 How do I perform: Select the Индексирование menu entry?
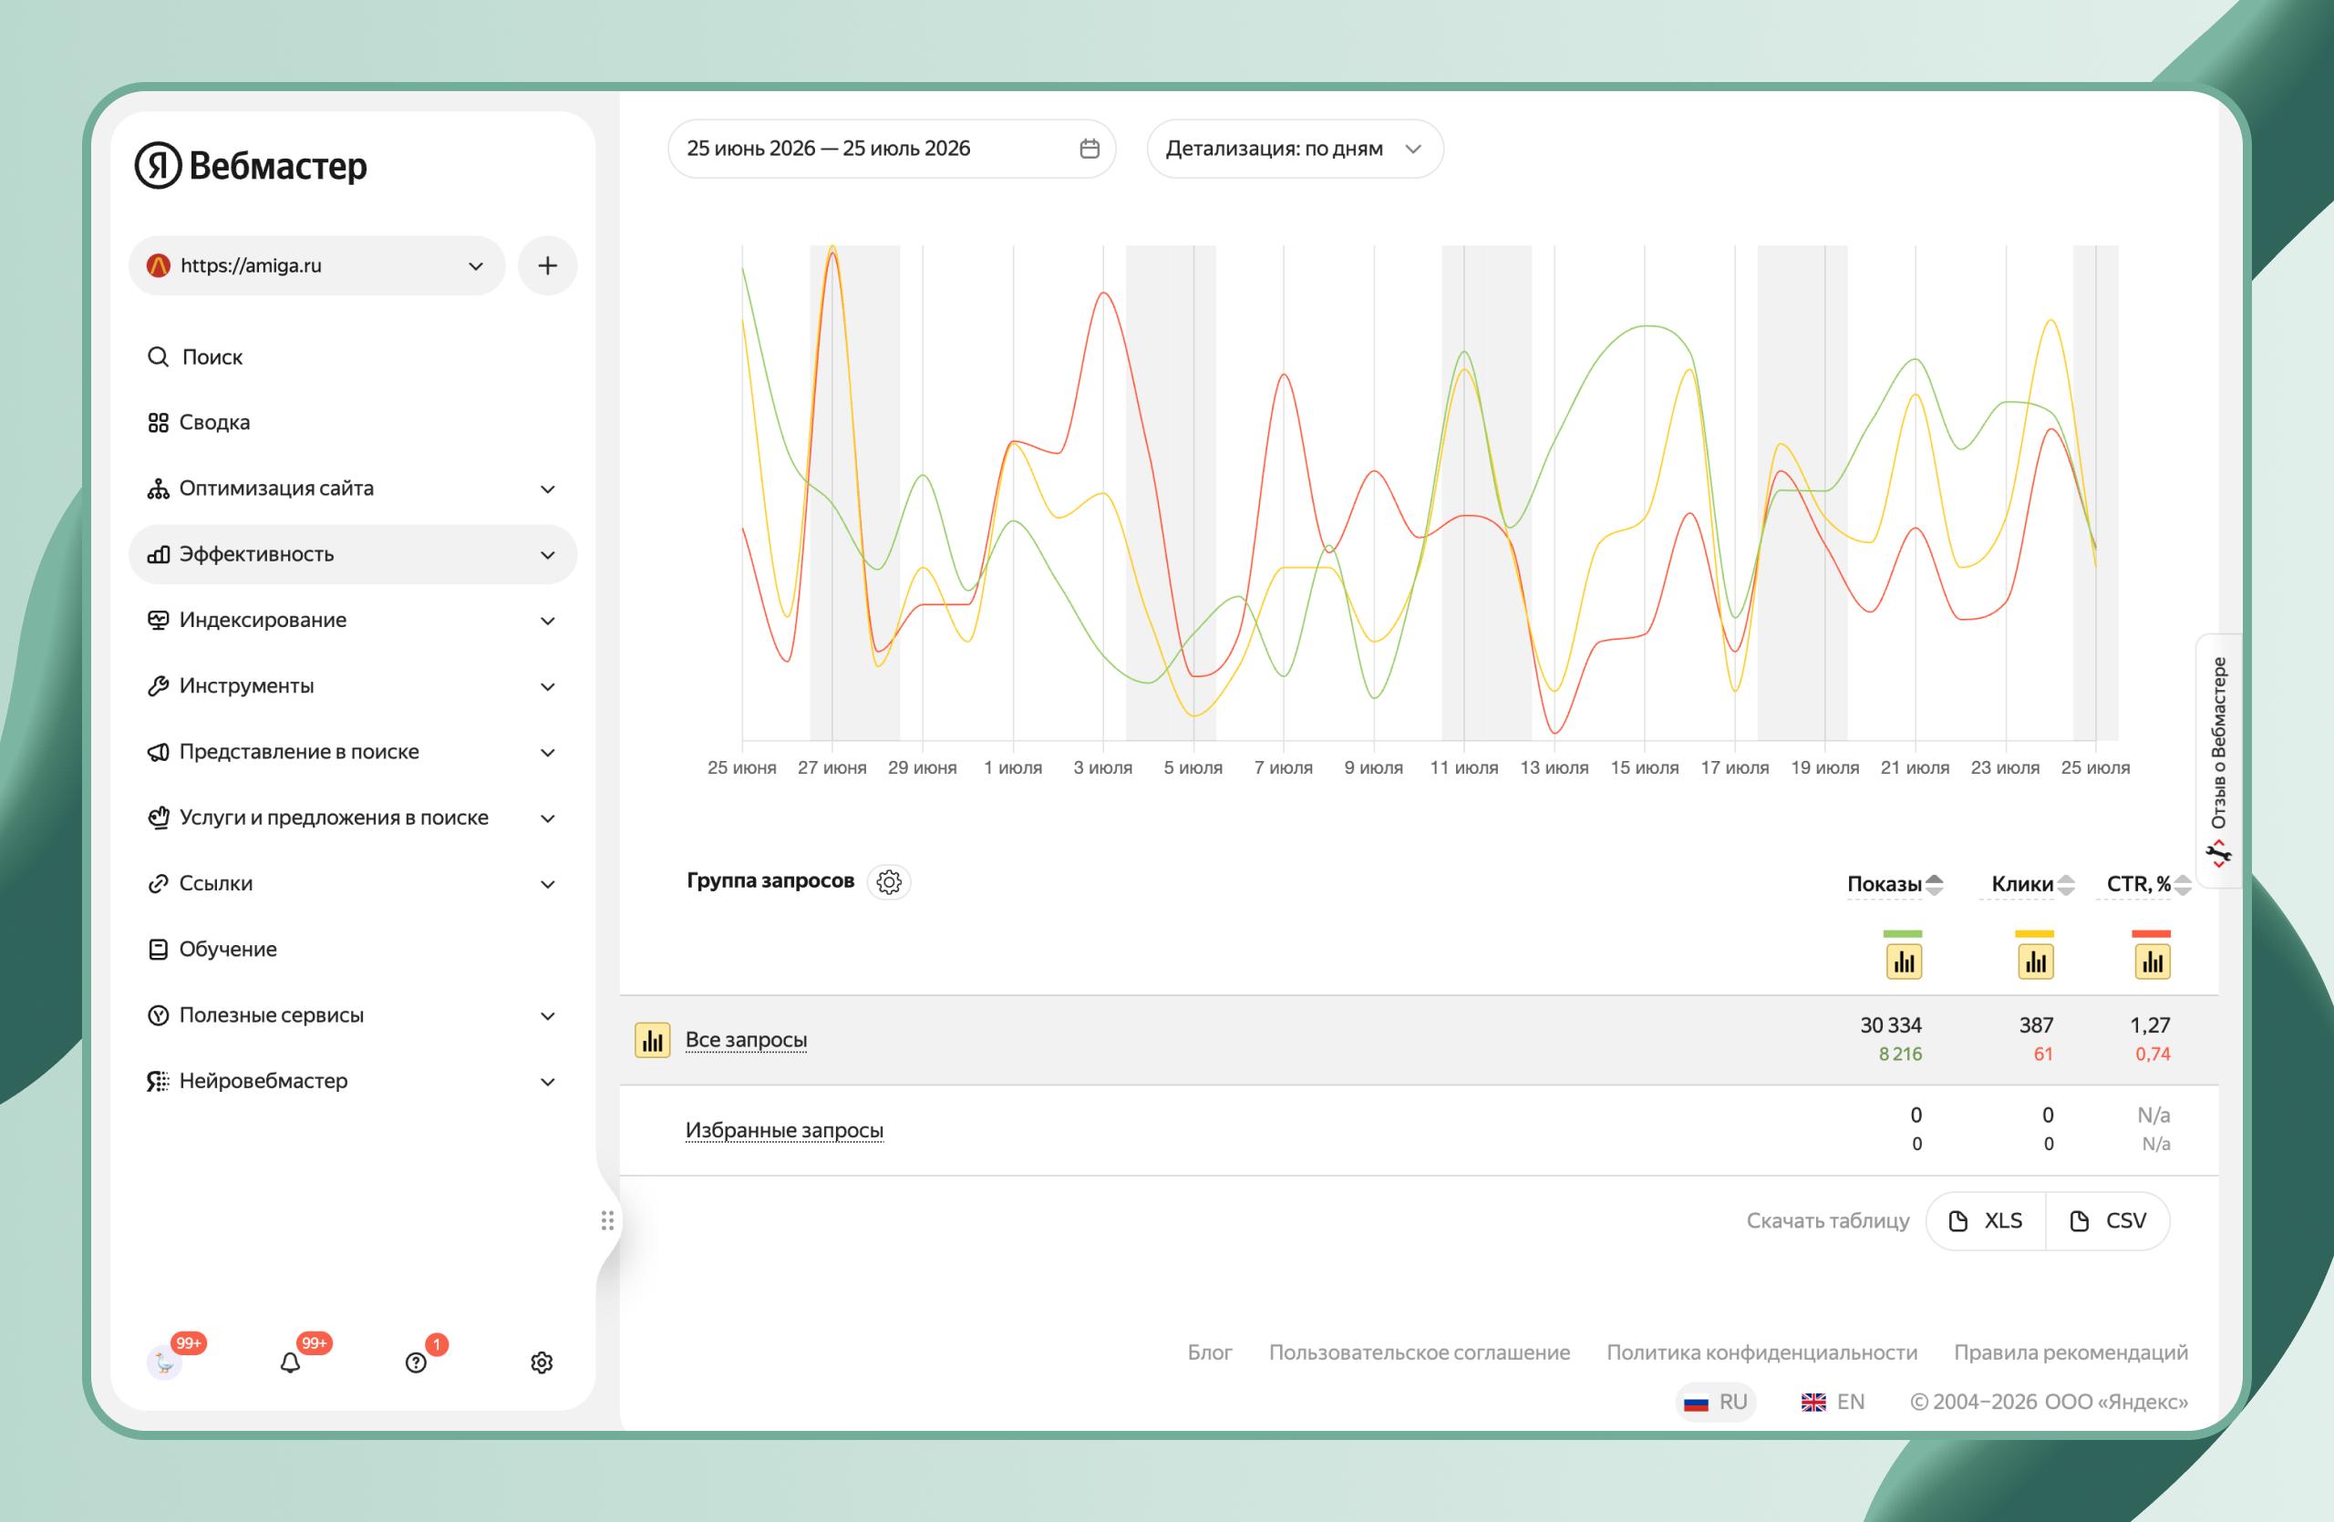pos(353,621)
